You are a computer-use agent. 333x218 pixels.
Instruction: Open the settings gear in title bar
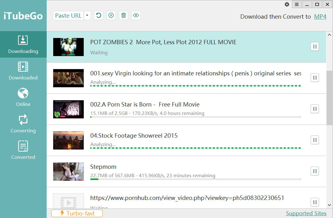[287, 4]
